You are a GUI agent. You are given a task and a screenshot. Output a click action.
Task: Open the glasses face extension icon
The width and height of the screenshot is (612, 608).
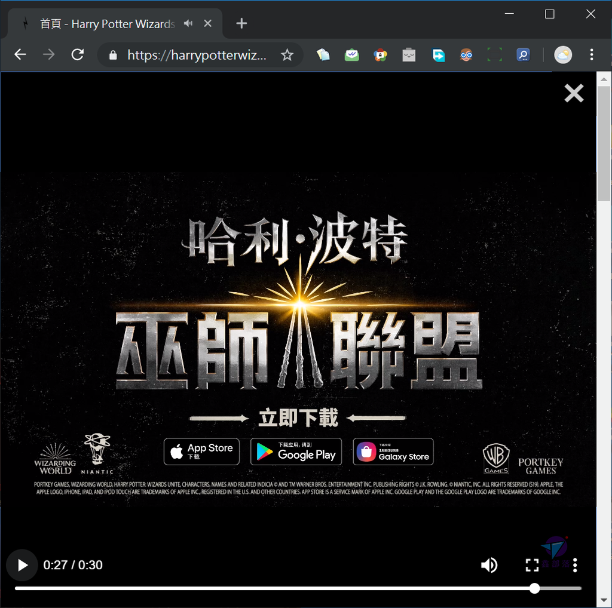466,55
